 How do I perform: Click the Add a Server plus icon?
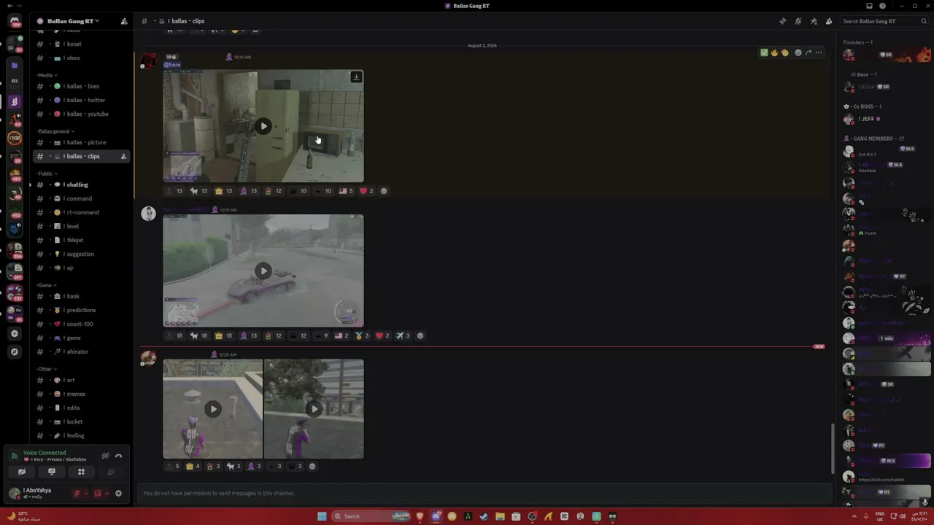15,333
